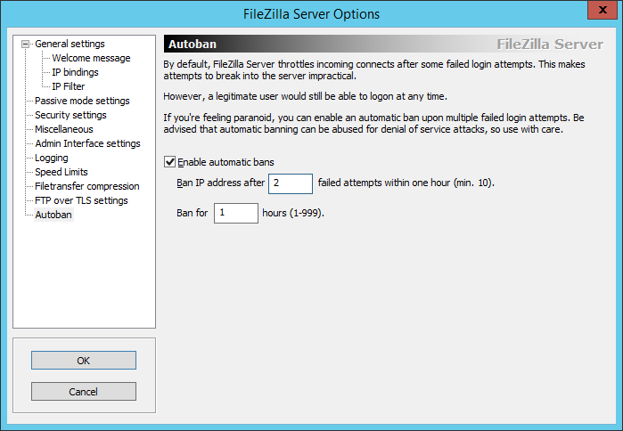
Task: Close the FileZilla Server Options dialog
Action: click(603, 10)
